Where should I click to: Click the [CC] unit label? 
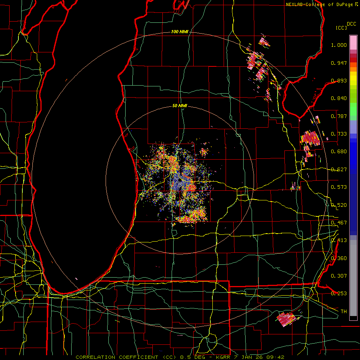click(342, 28)
